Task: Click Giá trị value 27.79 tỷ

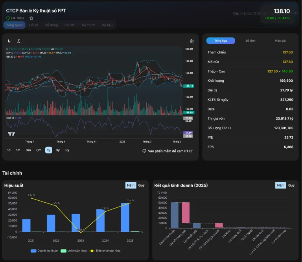Action: click(286, 90)
